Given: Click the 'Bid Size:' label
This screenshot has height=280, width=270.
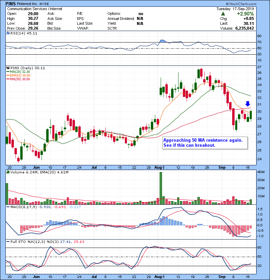Looking at the screenshot, I should [54, 28].
